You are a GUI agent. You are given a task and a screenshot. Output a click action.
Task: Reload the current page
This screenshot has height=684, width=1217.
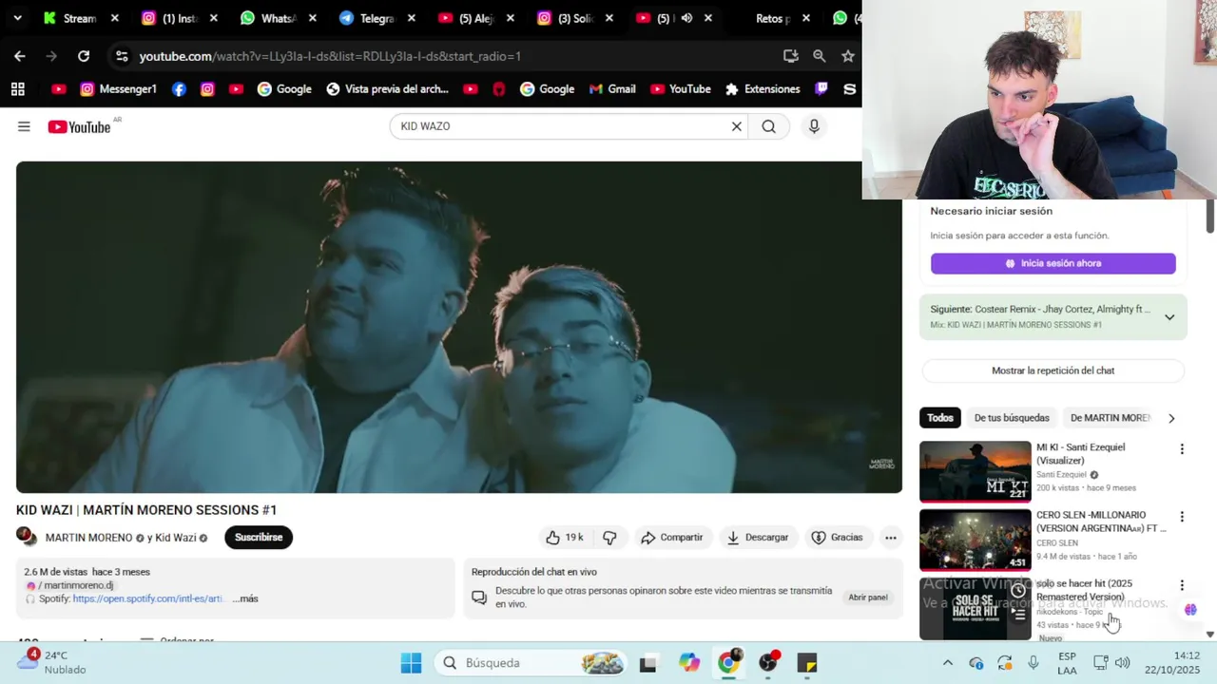coord(84,56)
